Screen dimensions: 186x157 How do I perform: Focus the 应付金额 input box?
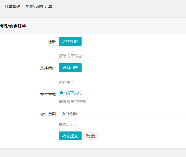tap(122, 114)
